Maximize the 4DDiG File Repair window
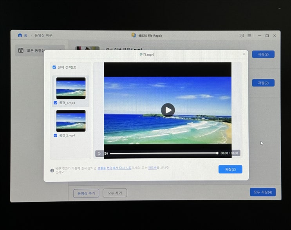Image resolution: width=291 pixels, height=230 pixels. [267, 36]
